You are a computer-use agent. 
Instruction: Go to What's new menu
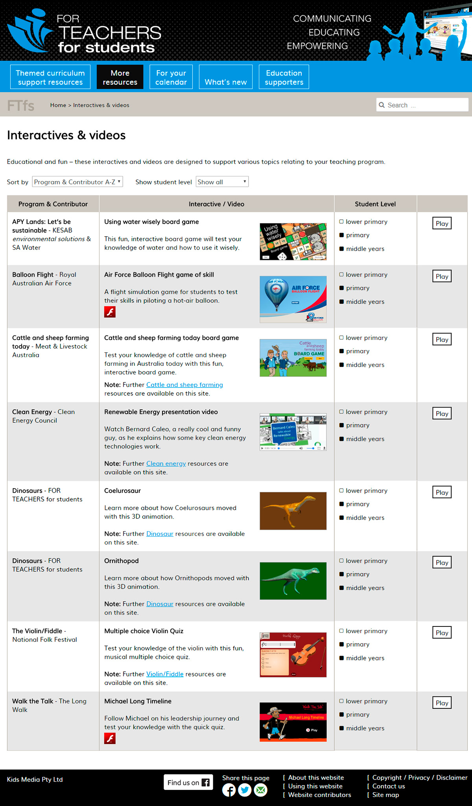pyautogui.click(x=226, y=77)
